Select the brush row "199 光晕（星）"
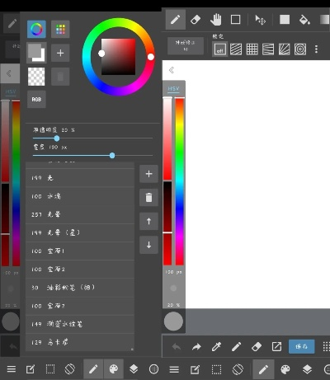 coord(80,232)
